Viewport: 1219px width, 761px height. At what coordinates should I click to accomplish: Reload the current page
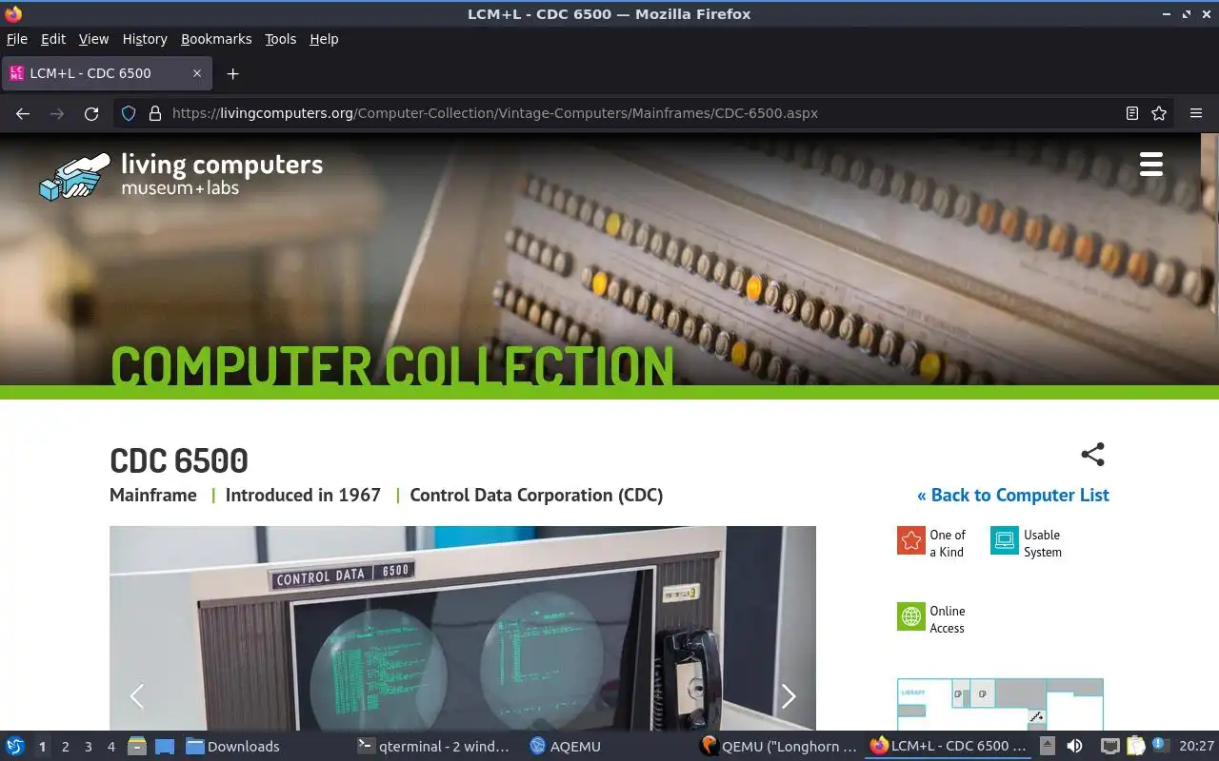tap(91, 113)
